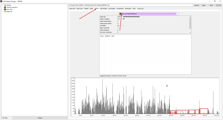This screenshot has width=223, height=120.
Task: Click the action list scroll-down arrow
Action: [190, 32]
